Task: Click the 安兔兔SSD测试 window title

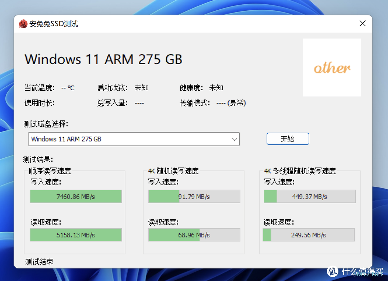Action: [x=54, y=24]
